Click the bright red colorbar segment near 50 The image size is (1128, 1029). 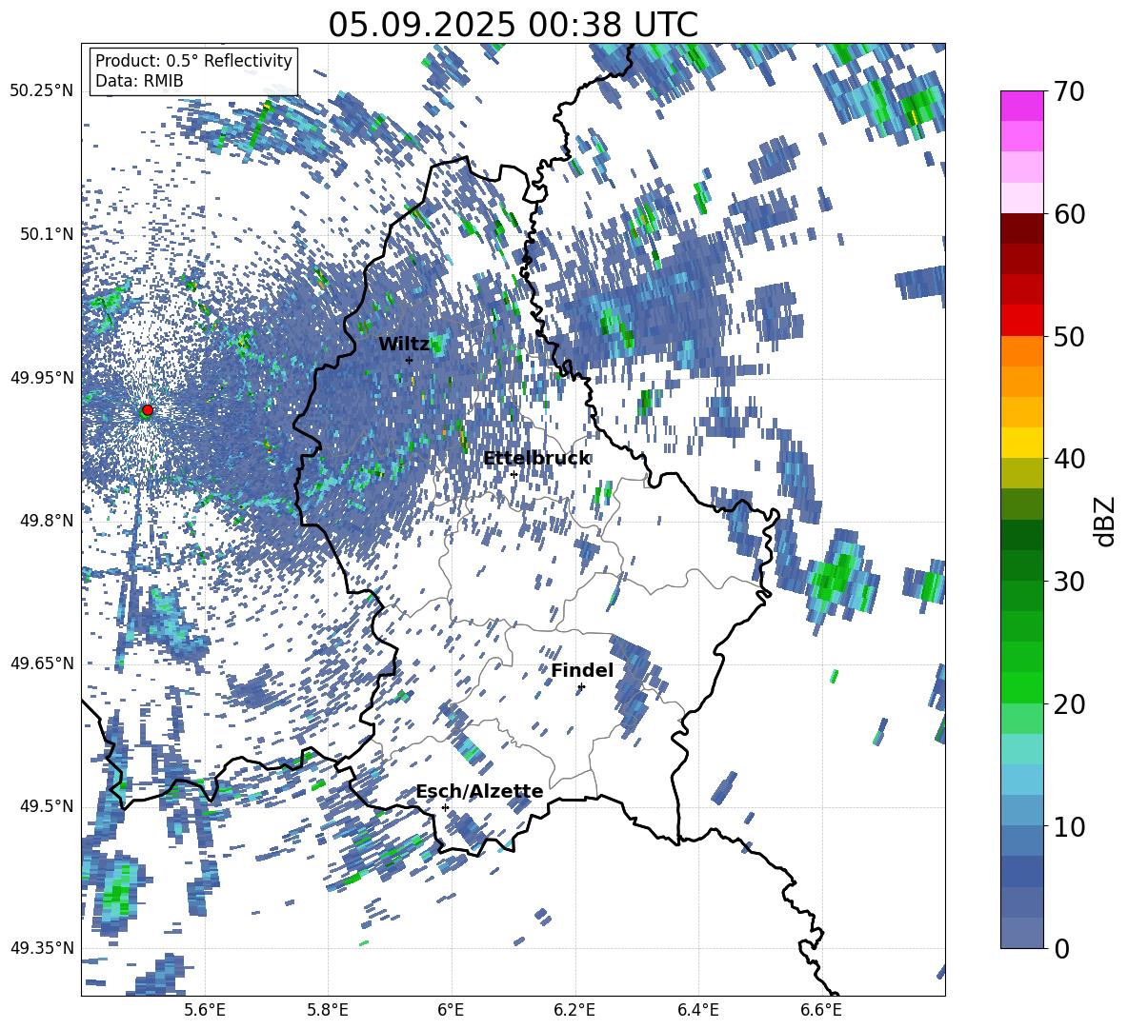click(1021, 321)
